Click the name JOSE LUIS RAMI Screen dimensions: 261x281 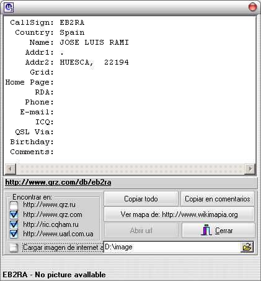click(94, 42)
